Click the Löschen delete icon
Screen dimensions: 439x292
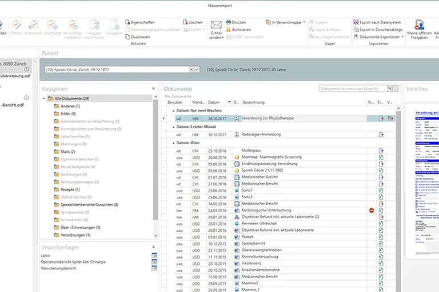click(185, 22)
